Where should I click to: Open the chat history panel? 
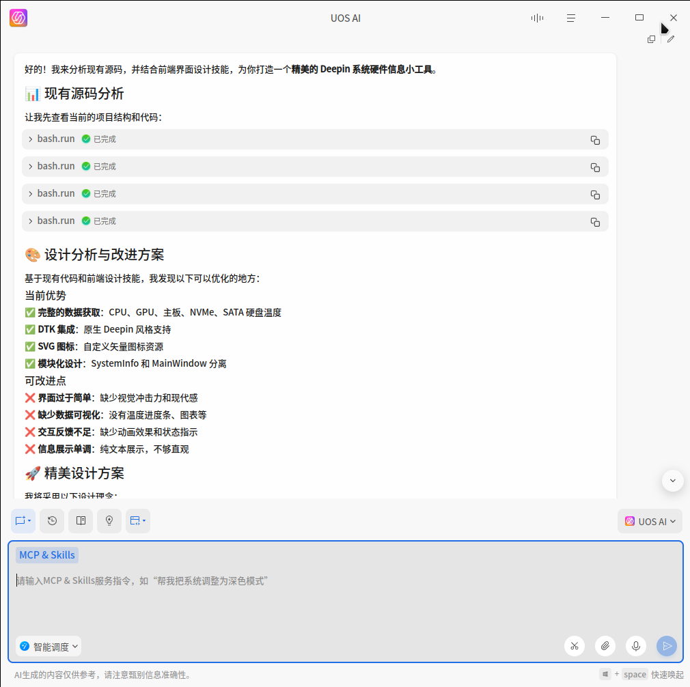click(x=52, y=520)
